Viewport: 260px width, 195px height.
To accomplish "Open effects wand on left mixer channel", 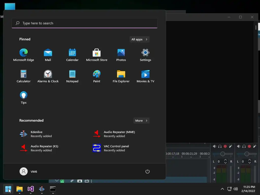I will pyautogui.click(x=231, y=146).
